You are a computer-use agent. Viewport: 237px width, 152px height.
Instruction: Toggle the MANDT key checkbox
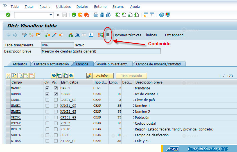click(47, 88)
